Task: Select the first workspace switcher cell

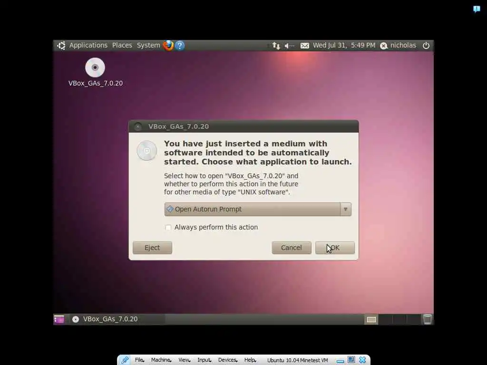Action: click(x=371, y=319)
